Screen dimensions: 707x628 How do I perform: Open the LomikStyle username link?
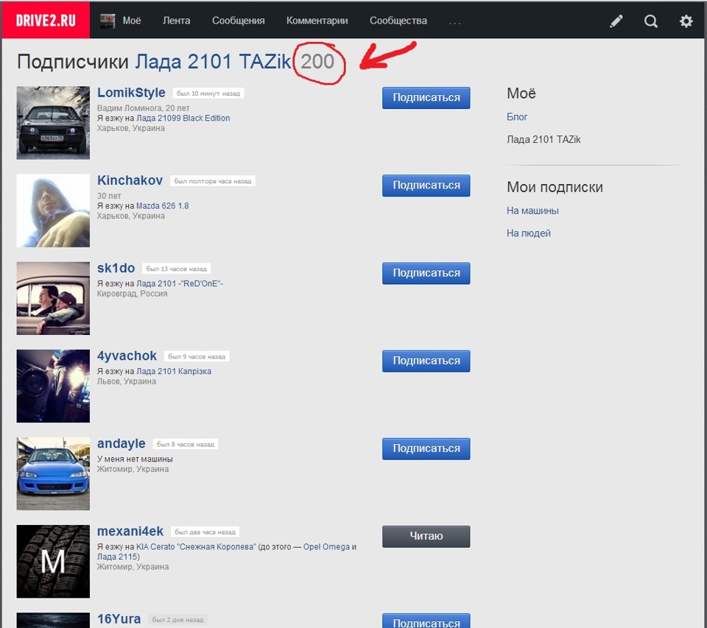pos(131,93)
